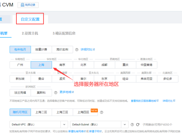Select 包年包月 billing mode
182x136 pixels.
tap(20, 50)
